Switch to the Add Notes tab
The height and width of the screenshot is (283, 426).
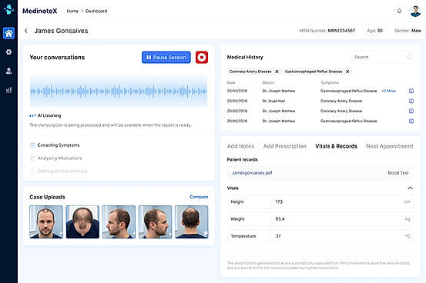(240, 146)
